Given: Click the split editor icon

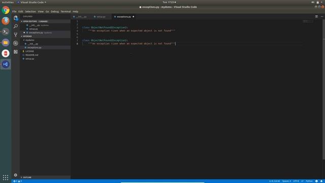Looking at the screenshot, I should pos(316,17).
